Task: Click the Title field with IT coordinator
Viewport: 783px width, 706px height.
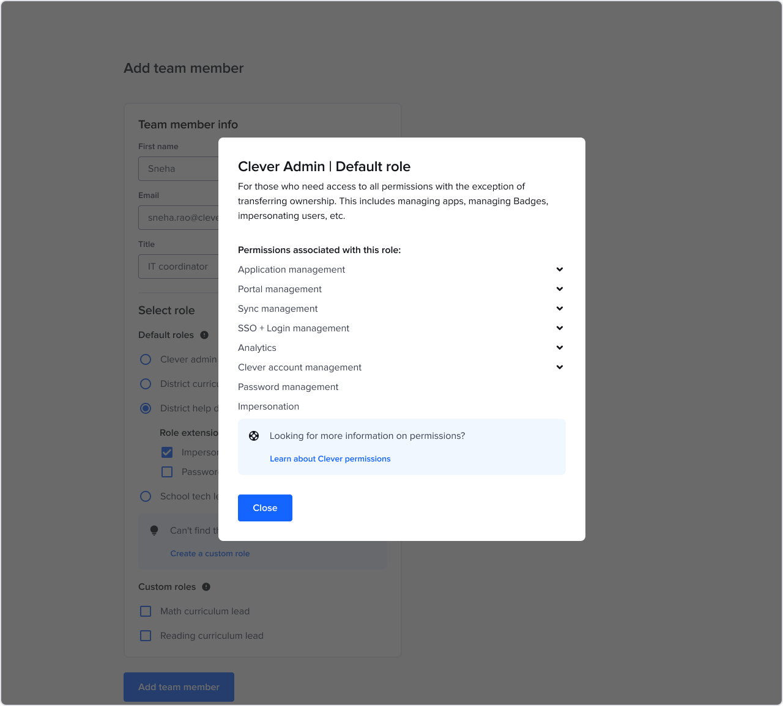Action: (179, 267)
